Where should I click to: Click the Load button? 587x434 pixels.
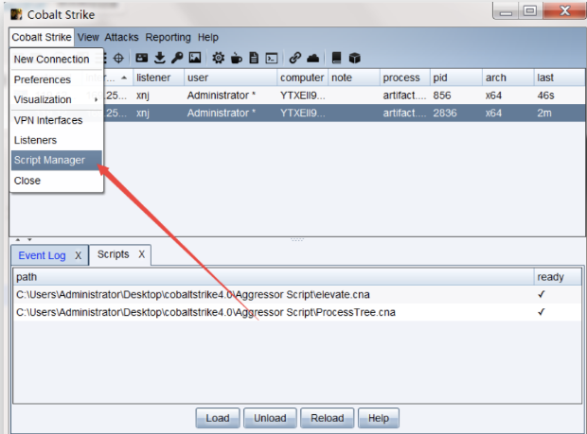point(218,418)
